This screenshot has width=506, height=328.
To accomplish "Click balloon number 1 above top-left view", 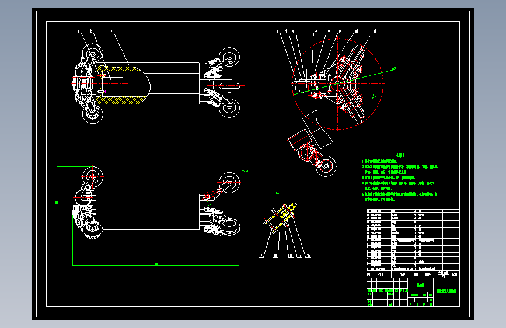I will coord(78,32).
